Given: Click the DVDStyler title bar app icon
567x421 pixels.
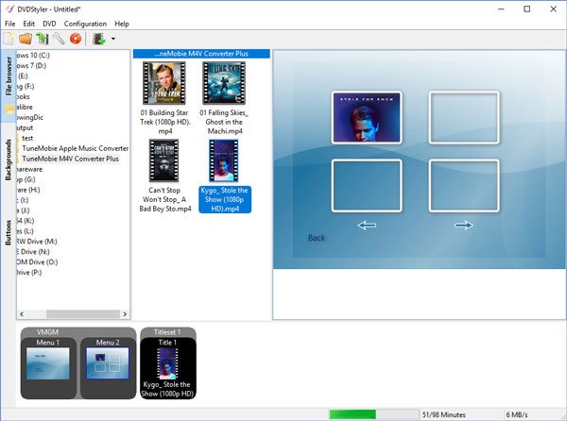Looking at the screenshot, I should tap(9, 9).
